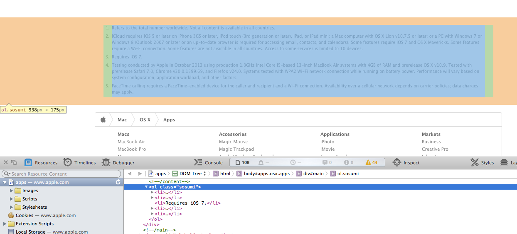517x234 pixels.
Task: Expand the Scripts folder
Action: tap(12, 199)
